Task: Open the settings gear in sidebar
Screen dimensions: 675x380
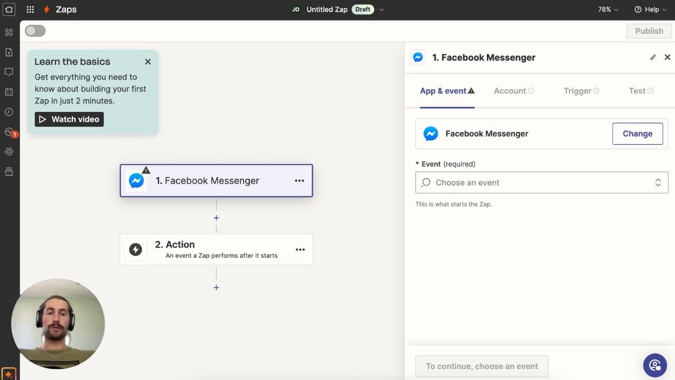Action: point(9,151)
